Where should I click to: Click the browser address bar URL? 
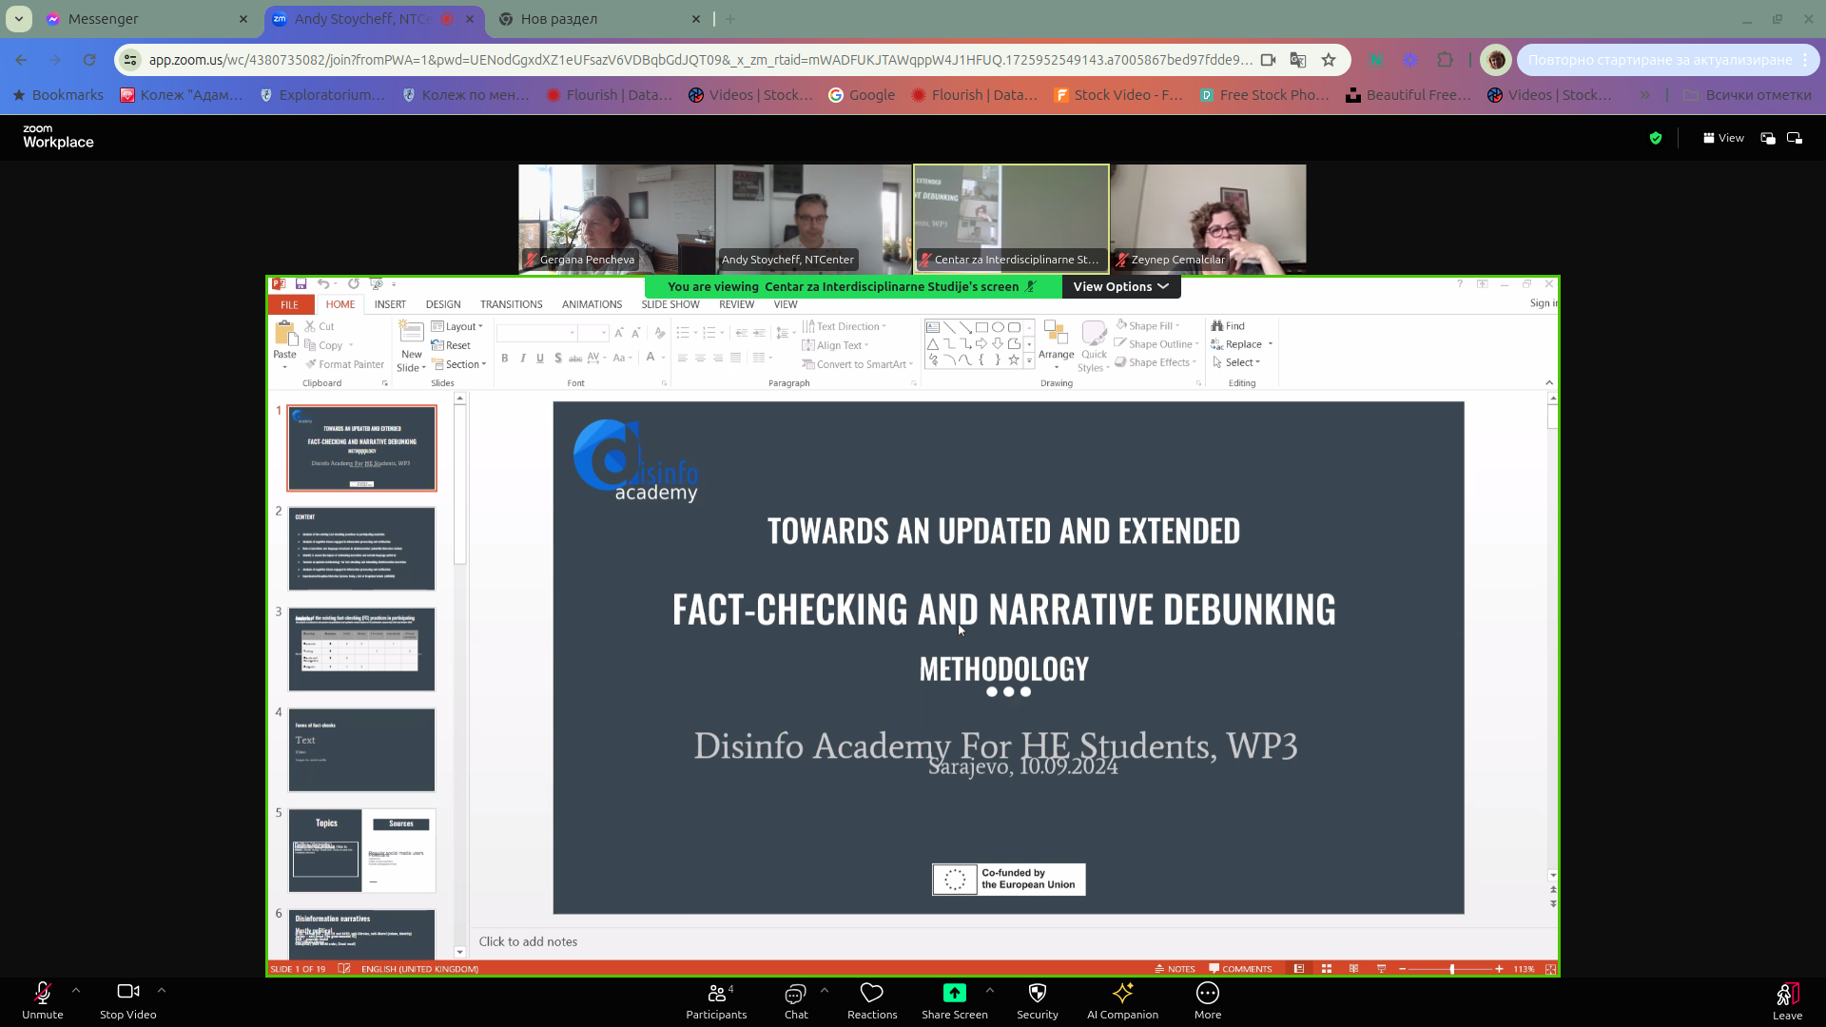700,60
